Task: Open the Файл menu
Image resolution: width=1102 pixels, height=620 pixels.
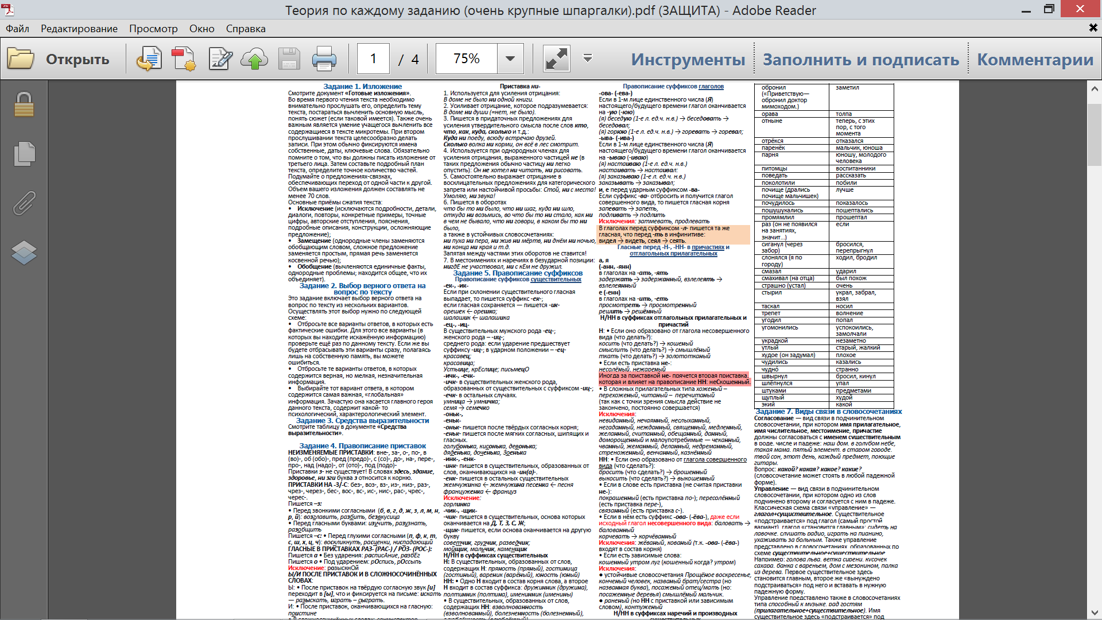Action: (x=17, y=29)
